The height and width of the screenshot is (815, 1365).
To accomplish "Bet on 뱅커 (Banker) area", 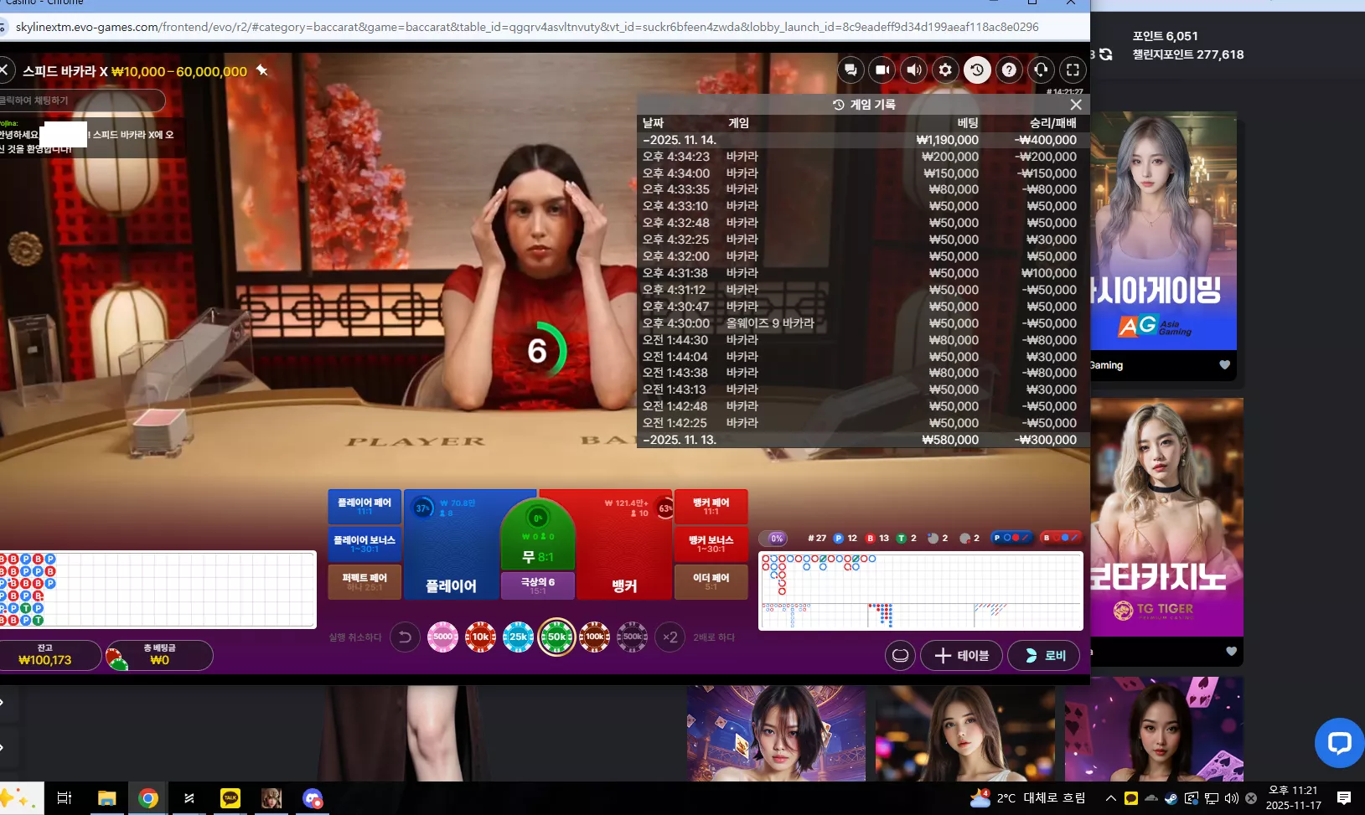I will [624, 544].
